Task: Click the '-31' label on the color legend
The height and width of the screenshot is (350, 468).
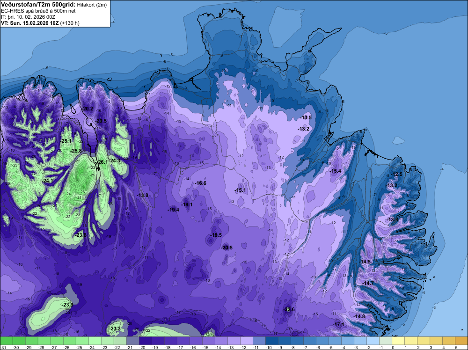Action: pyautogui.click(x=3, y=348)
